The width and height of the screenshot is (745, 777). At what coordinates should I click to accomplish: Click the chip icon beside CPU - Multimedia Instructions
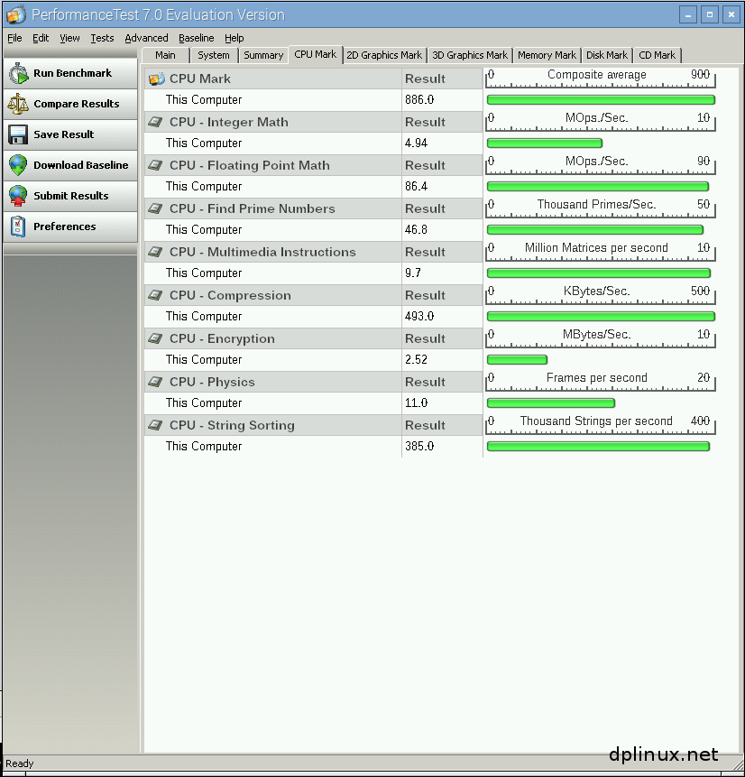(155, 252)
